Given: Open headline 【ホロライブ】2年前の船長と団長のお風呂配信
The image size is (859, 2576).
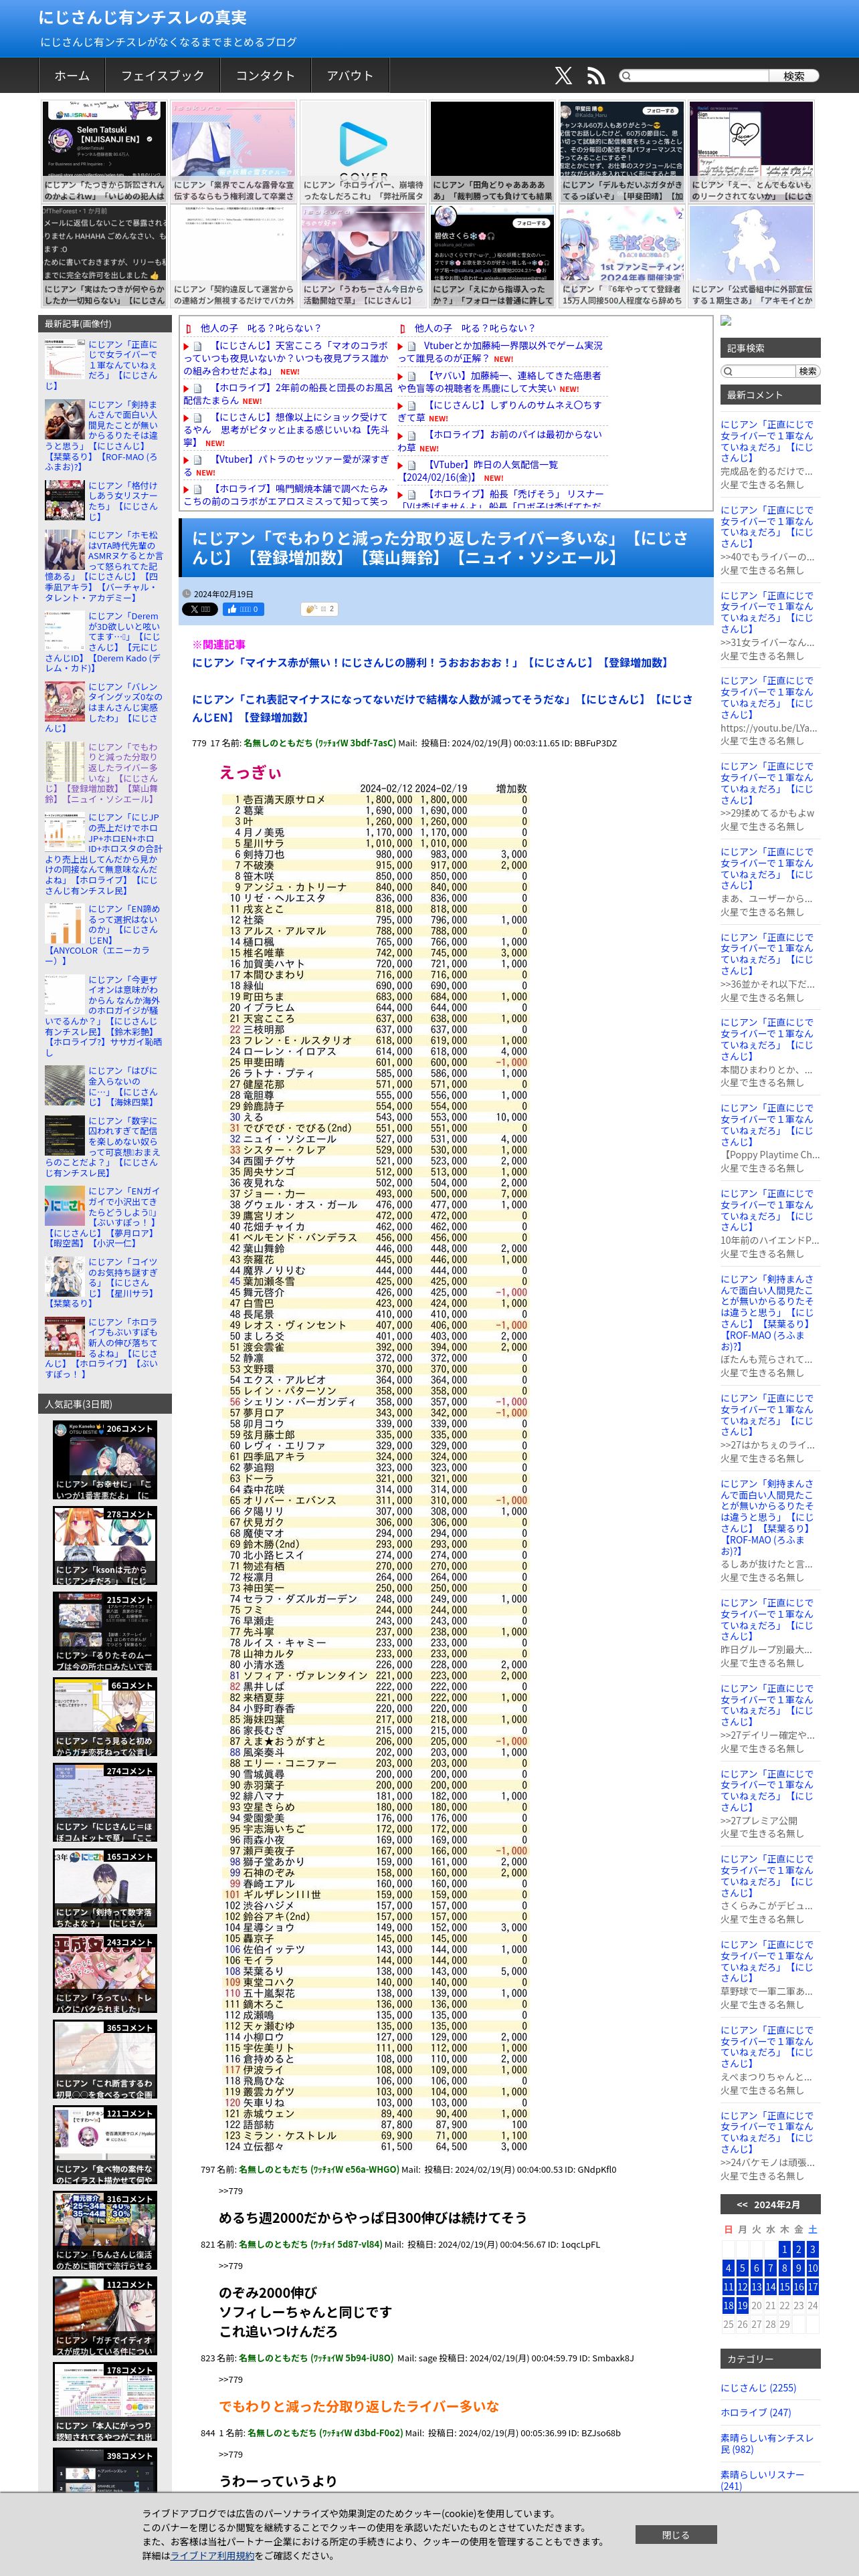Looking at the screenshot, I should click(288, 393).
